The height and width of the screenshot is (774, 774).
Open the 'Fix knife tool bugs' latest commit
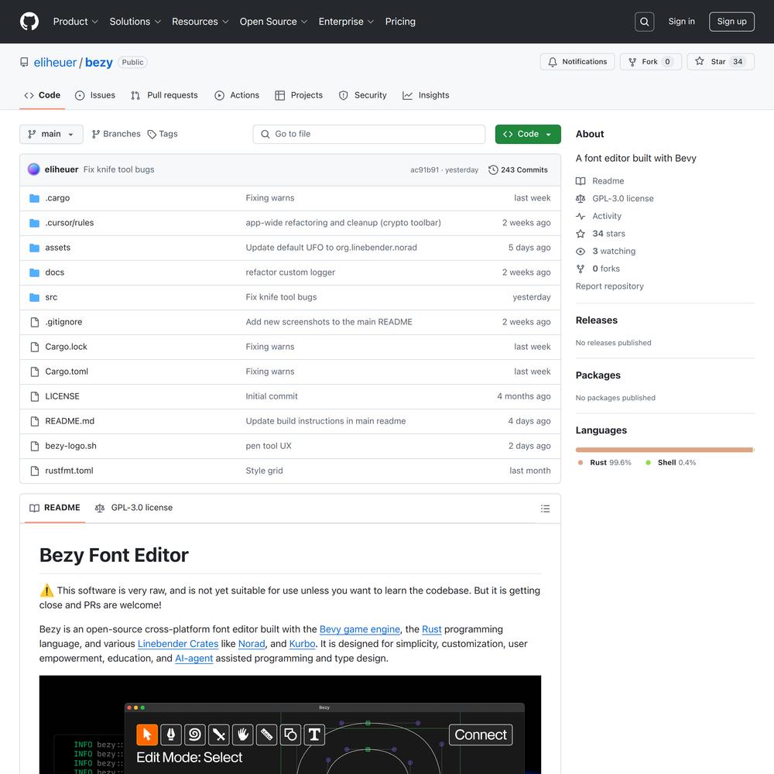[x=119, y=170]
